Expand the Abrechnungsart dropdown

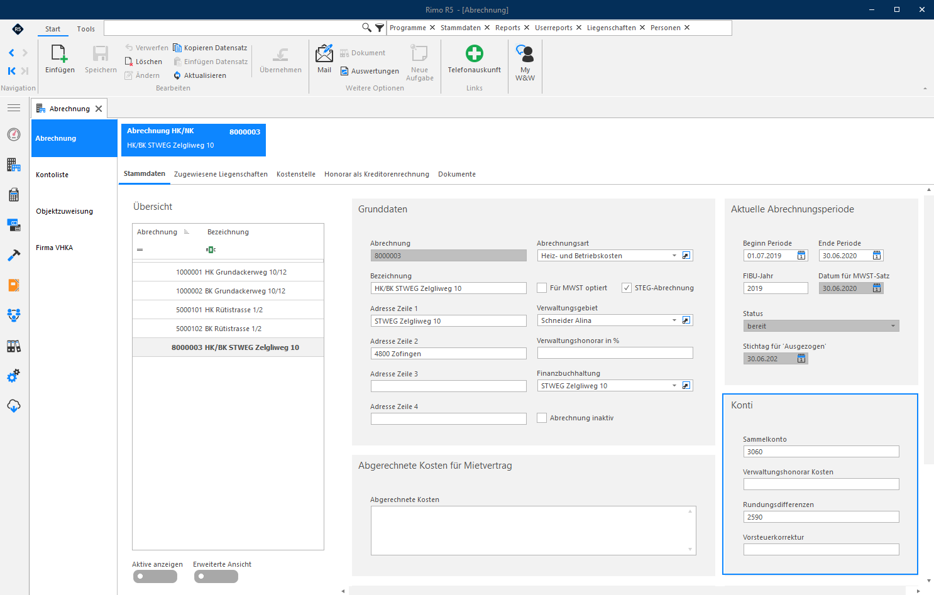click(674, 256)
